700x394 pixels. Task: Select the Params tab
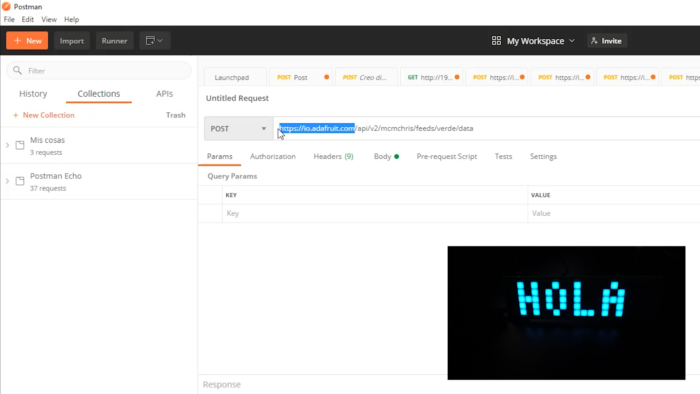(219, 157)
